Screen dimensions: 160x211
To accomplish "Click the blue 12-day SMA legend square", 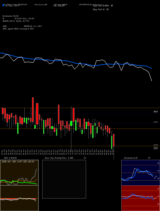I will (4, 5).
